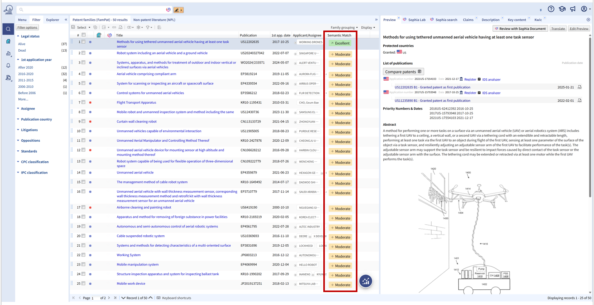Open the Display dropdown menu

pyautogui.click(x=368, y=27)
